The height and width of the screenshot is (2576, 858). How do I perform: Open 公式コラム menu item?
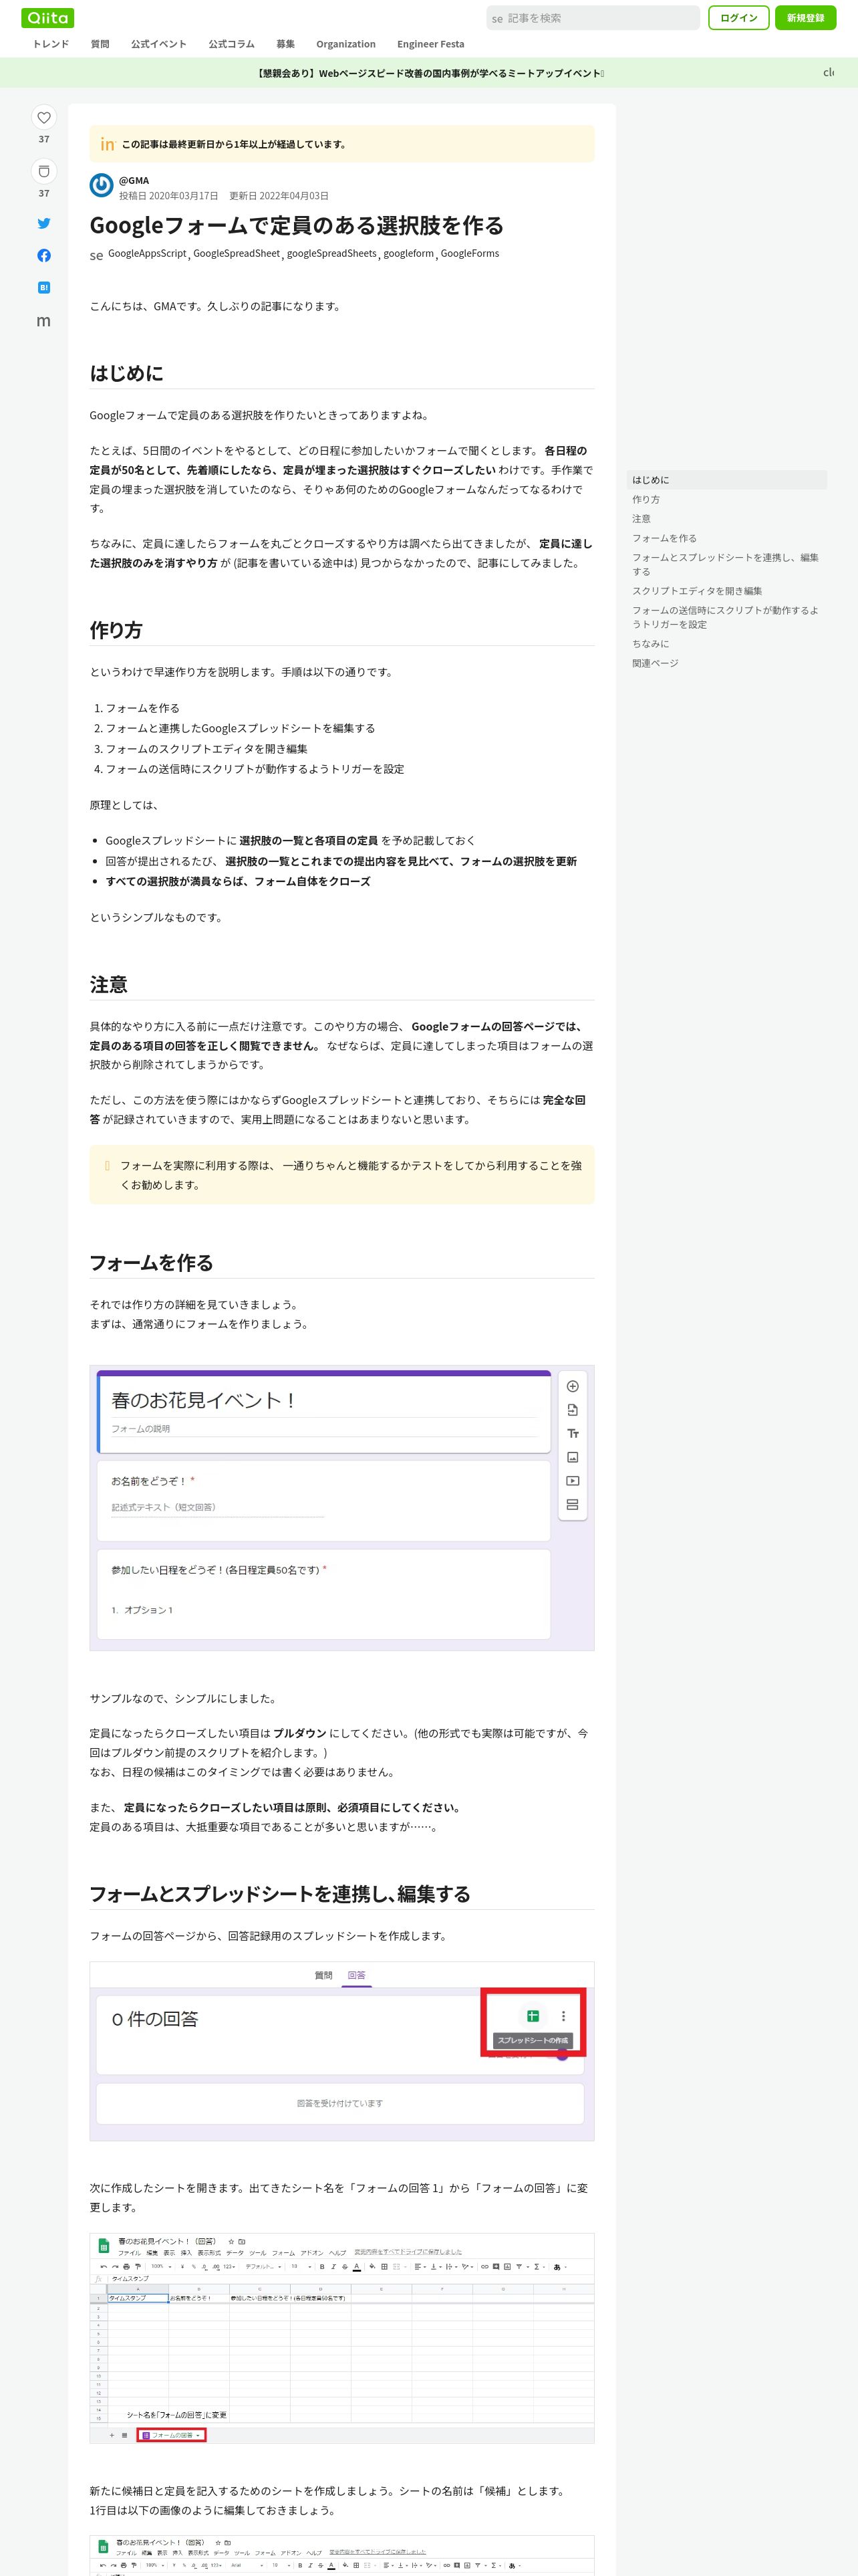[x=232, y=44]
